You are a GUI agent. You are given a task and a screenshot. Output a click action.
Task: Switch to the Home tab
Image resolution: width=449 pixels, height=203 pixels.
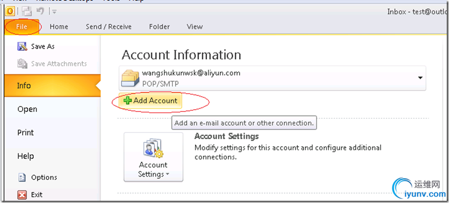pyautogui.click(x=59, y=27)
